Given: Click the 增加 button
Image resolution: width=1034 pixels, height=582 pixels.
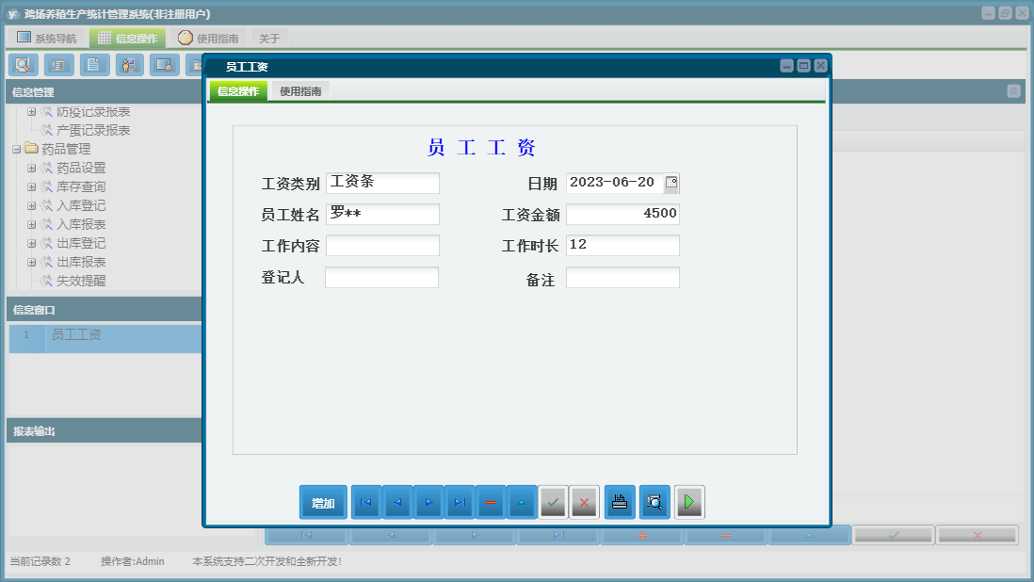Looking at the screenshot, I should pyautogui.click(x=323, y=503).
